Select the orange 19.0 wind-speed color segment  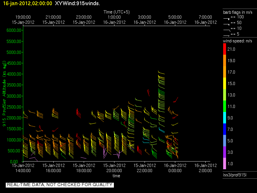tap(225, 61)
